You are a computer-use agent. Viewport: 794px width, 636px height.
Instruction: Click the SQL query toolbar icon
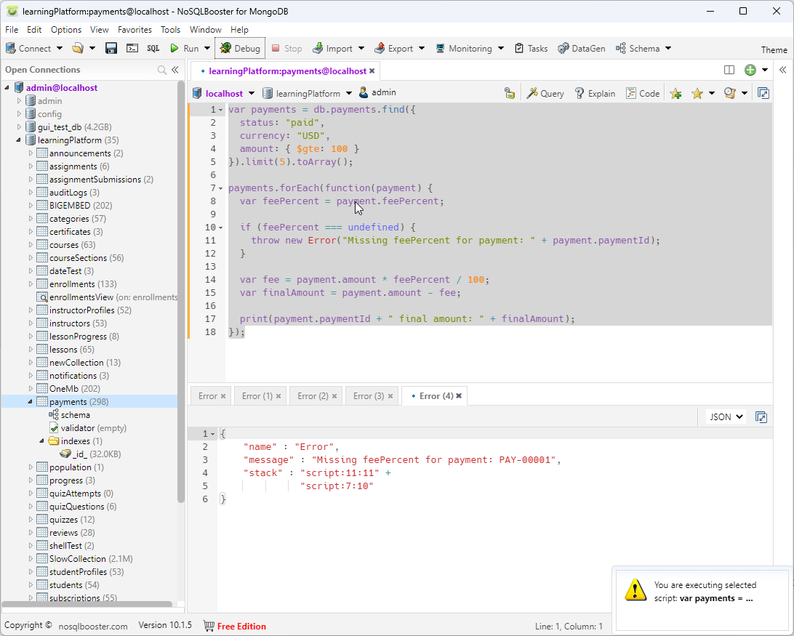(x=153, y=49)
